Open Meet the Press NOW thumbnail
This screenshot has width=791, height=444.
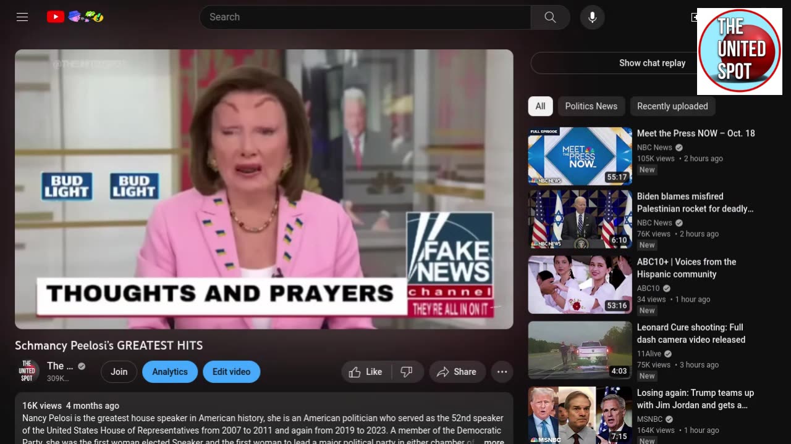pyautogui.click(x=580, y=156)
